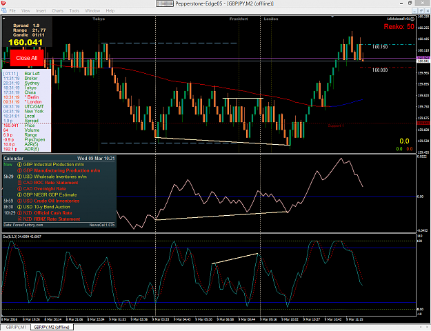
Task: Click the green Now label in the calendar
Action: (x=8, y=165)
